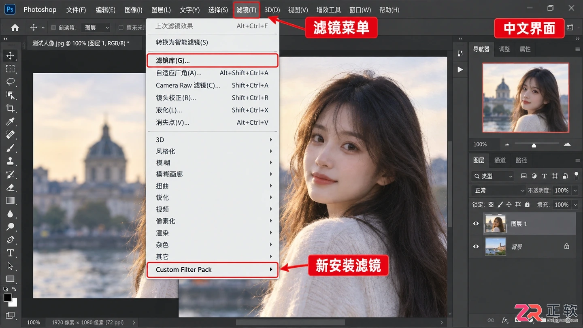Choose 液化(L)... in the filter menu
The width and height of the screenshot is (583, 328).
[213, 110]
